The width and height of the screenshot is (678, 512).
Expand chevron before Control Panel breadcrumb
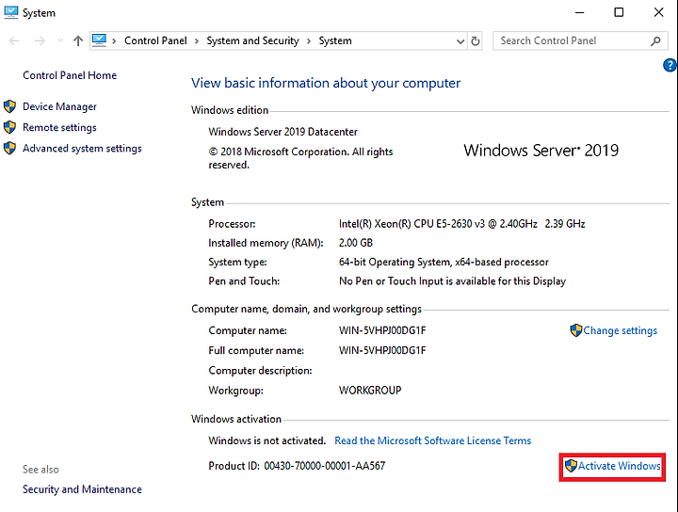[114, 41]
